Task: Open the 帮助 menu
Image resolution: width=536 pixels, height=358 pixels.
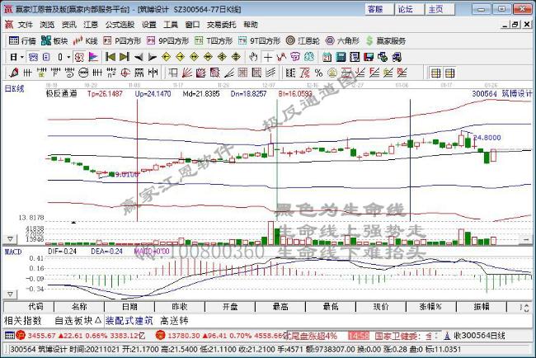Action: 251,25
